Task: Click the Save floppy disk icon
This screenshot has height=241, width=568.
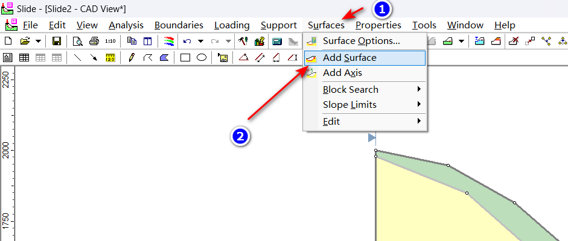Action: coord(56,41)
